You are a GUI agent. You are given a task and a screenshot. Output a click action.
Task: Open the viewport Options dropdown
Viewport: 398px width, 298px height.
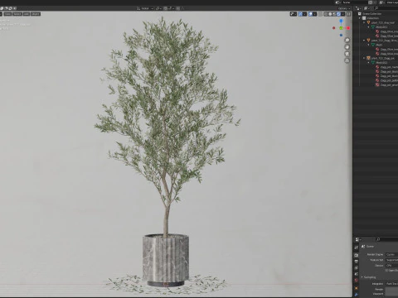coord(344,8)
